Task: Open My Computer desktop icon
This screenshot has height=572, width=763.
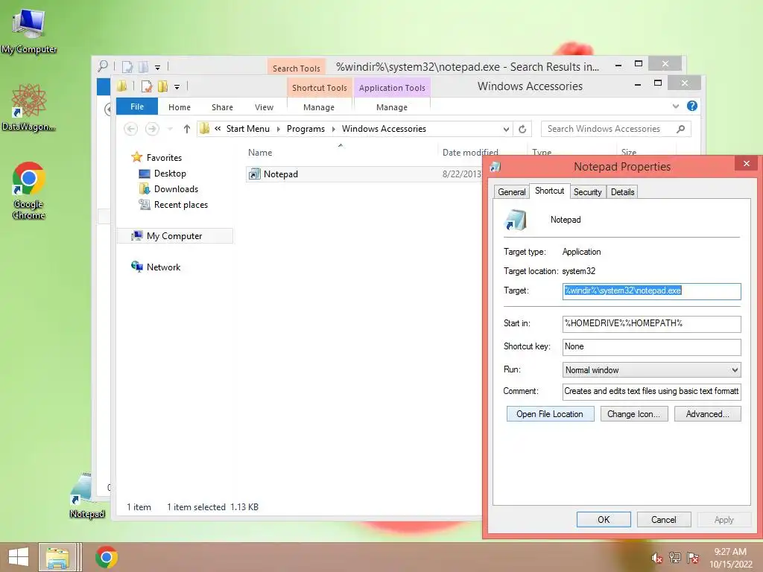Action: click(29, 31)
